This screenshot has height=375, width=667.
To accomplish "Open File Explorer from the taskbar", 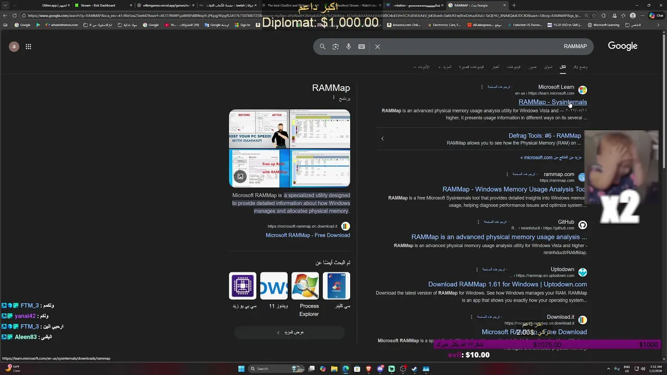I will pos(334,369).
